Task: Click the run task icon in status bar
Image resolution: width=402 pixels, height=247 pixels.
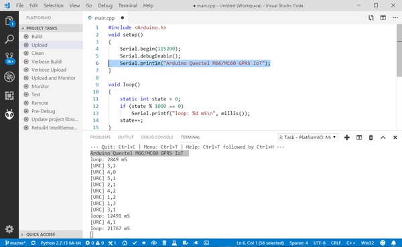Action: pyautogui.click(x=186, y=243)
